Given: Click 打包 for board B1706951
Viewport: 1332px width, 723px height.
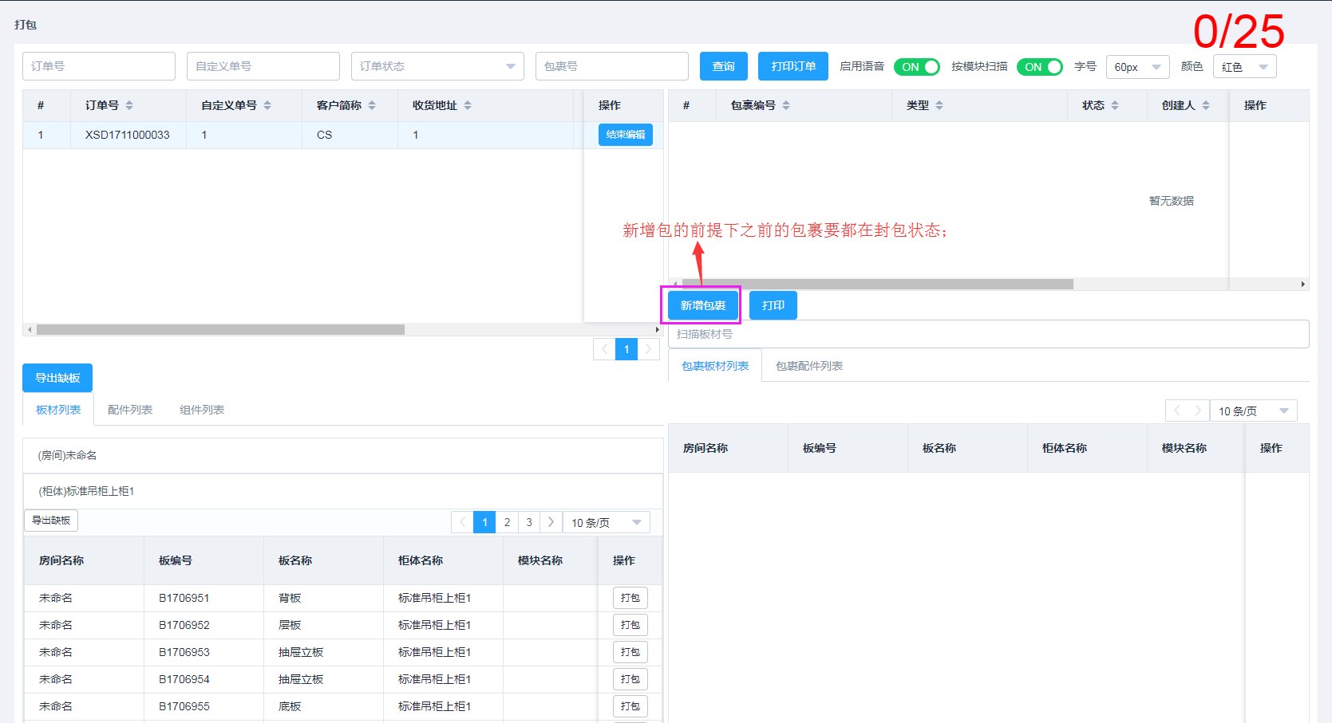Looking at the screenshot, I should click(630, 598).
